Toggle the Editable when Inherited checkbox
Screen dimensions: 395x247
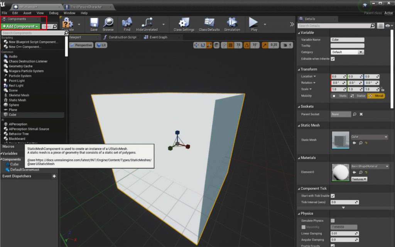(x=333, y=59)
